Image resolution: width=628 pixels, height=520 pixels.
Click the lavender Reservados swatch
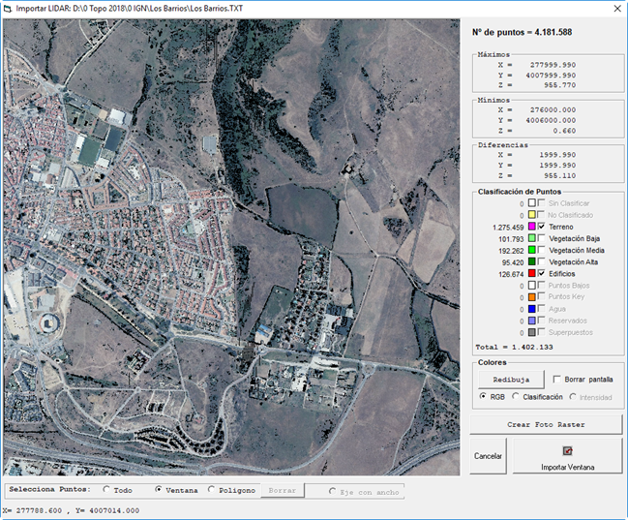click(x=532, y=321)
